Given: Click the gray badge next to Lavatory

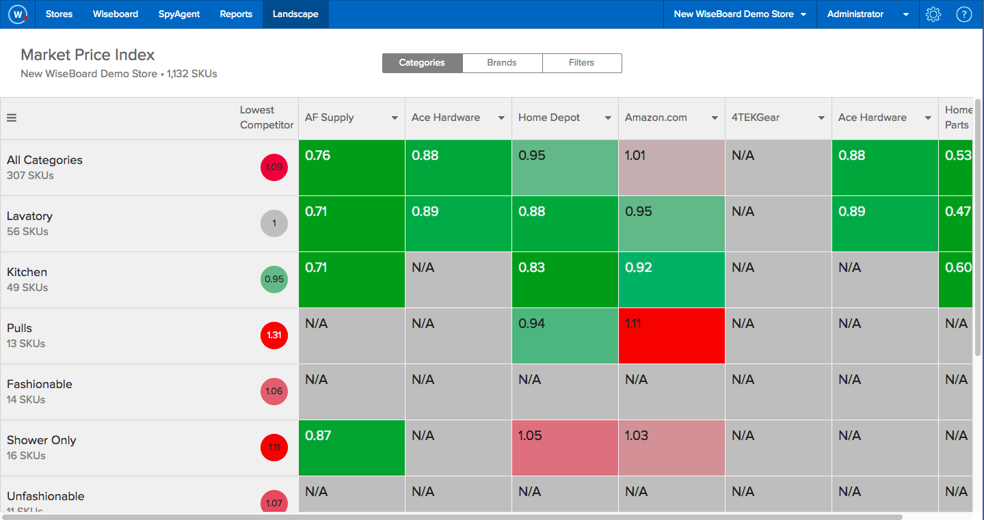Looking at the screenshot, I should tap(274, 223).
